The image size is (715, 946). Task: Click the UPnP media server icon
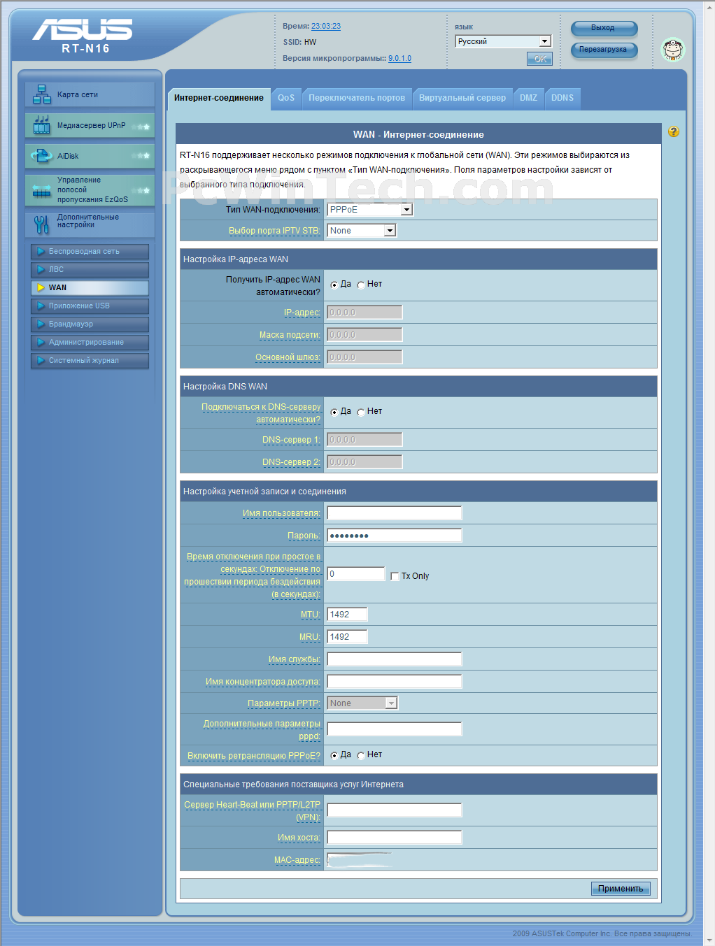coord(42,125)
